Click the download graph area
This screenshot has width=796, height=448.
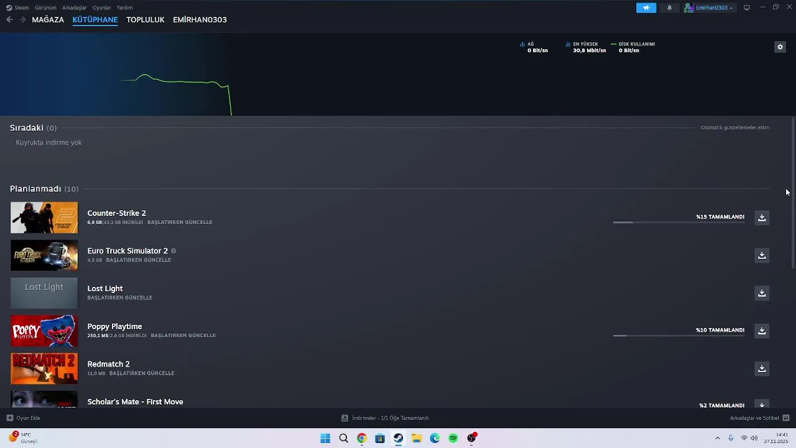pyautogui.click(x=398, y=74)
